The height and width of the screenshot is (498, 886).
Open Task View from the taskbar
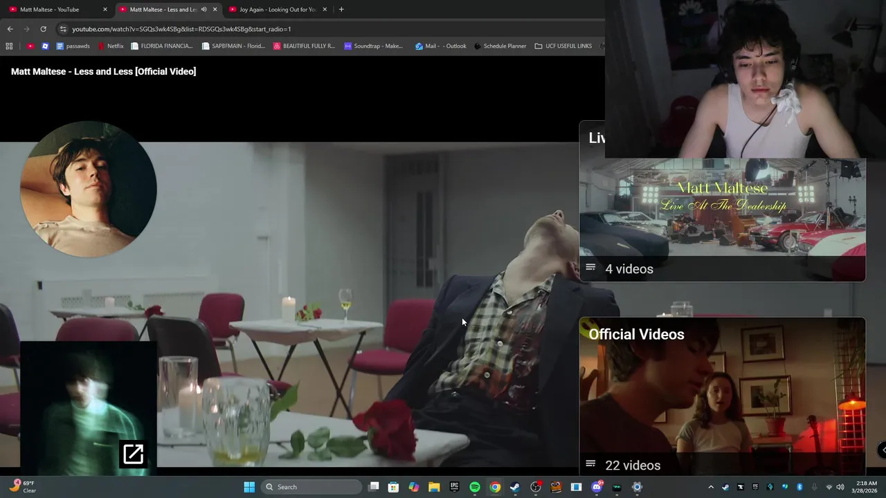click(374, 487)
